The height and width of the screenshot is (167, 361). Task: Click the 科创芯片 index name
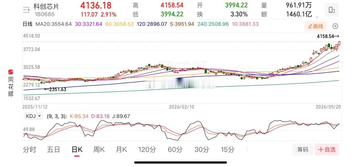coord(47,7)
